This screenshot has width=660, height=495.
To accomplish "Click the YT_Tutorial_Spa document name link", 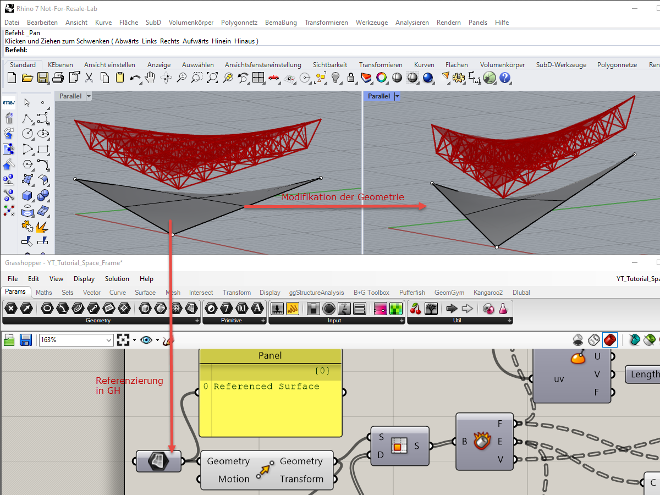I will coord(638,279).
